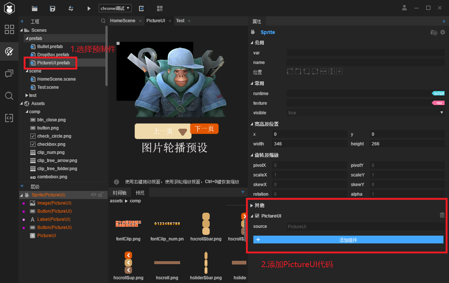Screen dimensions: 449x283
Task: Run the project with play button
Action: 89,8
